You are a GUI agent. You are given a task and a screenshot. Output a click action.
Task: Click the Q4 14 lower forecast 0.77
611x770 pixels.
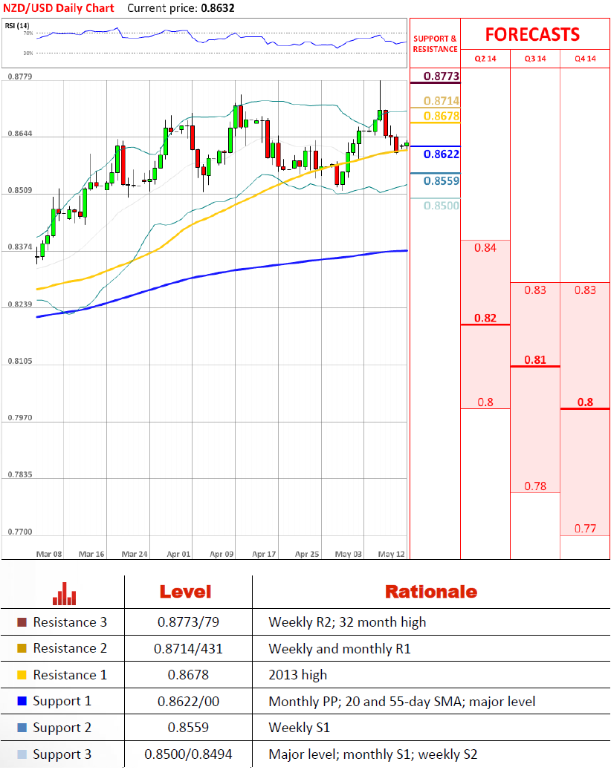[x=585, y=529]
